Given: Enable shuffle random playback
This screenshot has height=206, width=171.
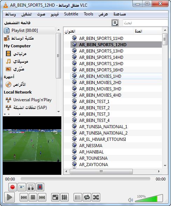Looking at the screenshot, I should (96, 197).
